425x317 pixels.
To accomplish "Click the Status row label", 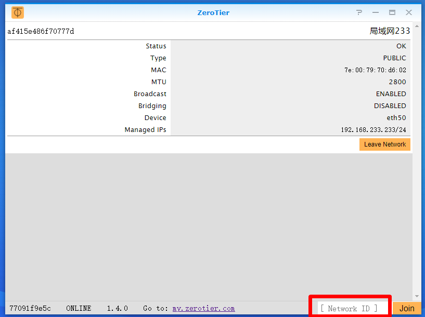I will (x=156, y=46).
